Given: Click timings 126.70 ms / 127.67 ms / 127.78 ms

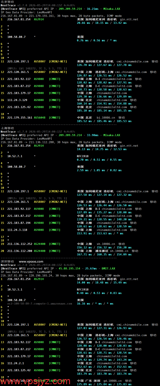Looking at the screenshot, I should point(104,65).
